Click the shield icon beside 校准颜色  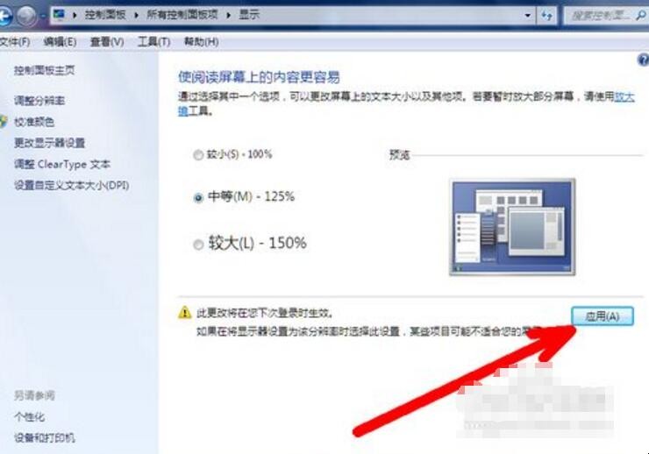(x=3, y=122)
